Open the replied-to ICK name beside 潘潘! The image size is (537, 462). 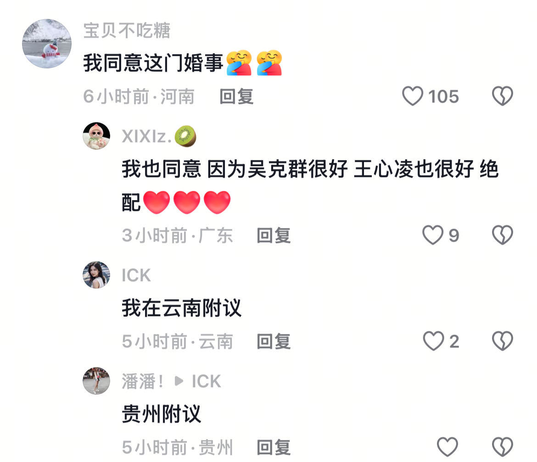(x=206, y=381)
